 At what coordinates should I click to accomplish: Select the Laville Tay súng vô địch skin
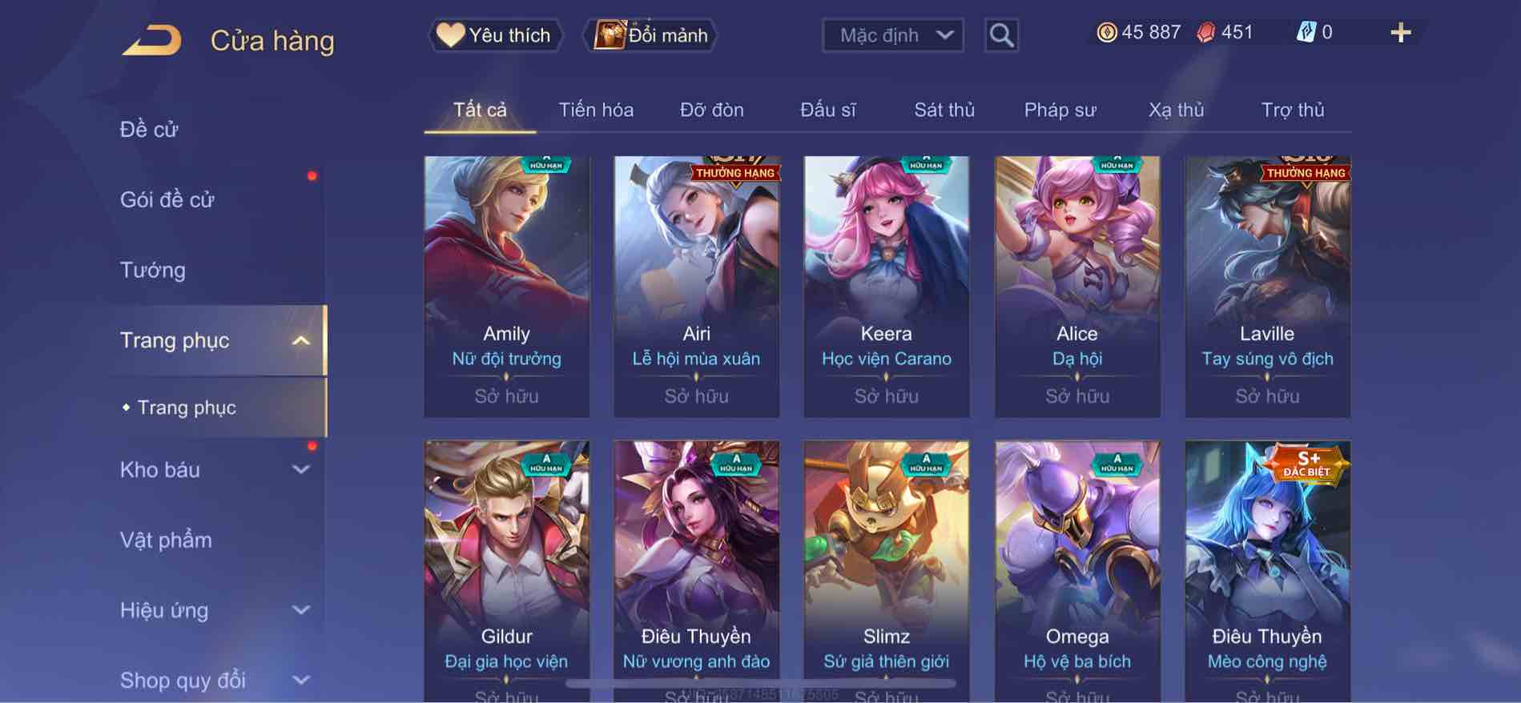[1267, 287]
